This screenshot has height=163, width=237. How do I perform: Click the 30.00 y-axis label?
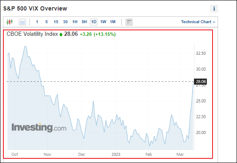point(201,69)
